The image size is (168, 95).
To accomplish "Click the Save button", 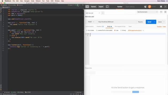I will pos(160,22).
